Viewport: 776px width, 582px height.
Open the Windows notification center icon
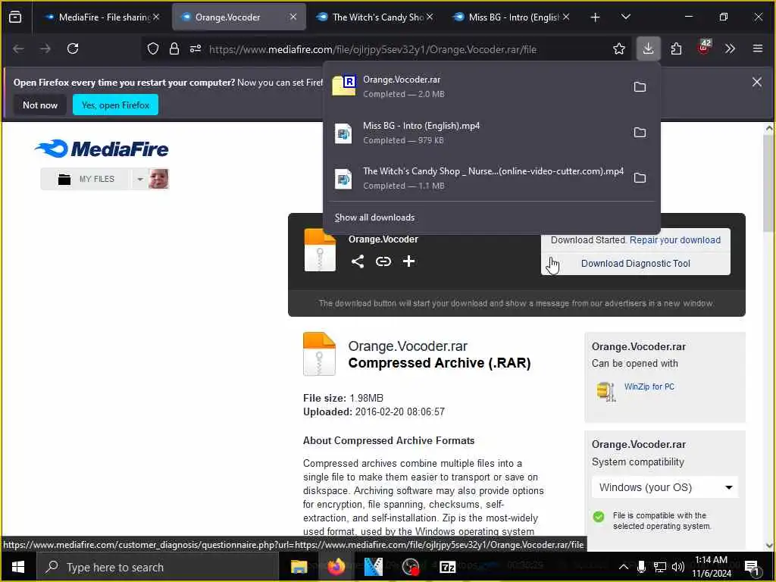click(752, 568)
